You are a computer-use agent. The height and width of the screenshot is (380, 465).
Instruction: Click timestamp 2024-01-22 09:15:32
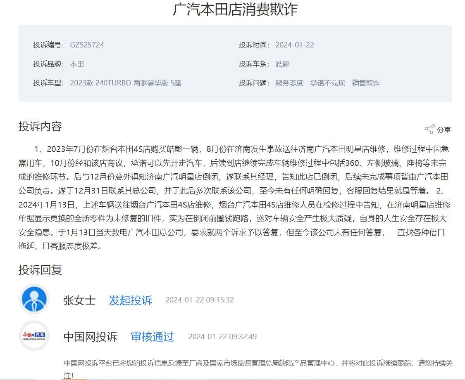[x=200, y=300]
